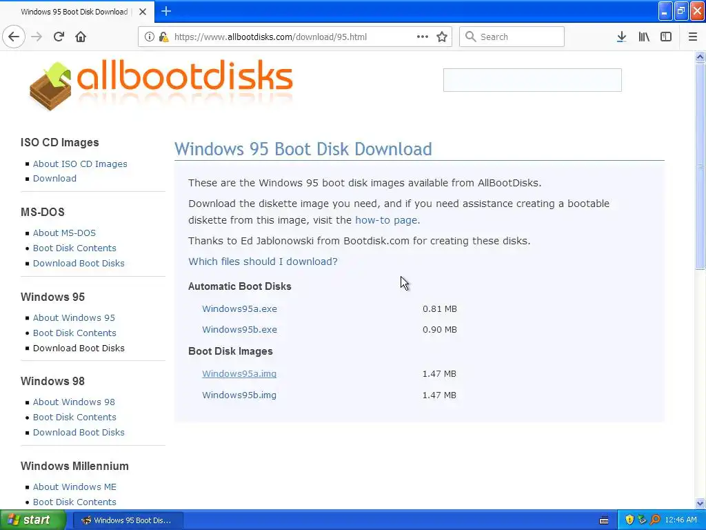Open ISO CD Images Download link
This screenshot has width=706, height=530.
[54, 178]
